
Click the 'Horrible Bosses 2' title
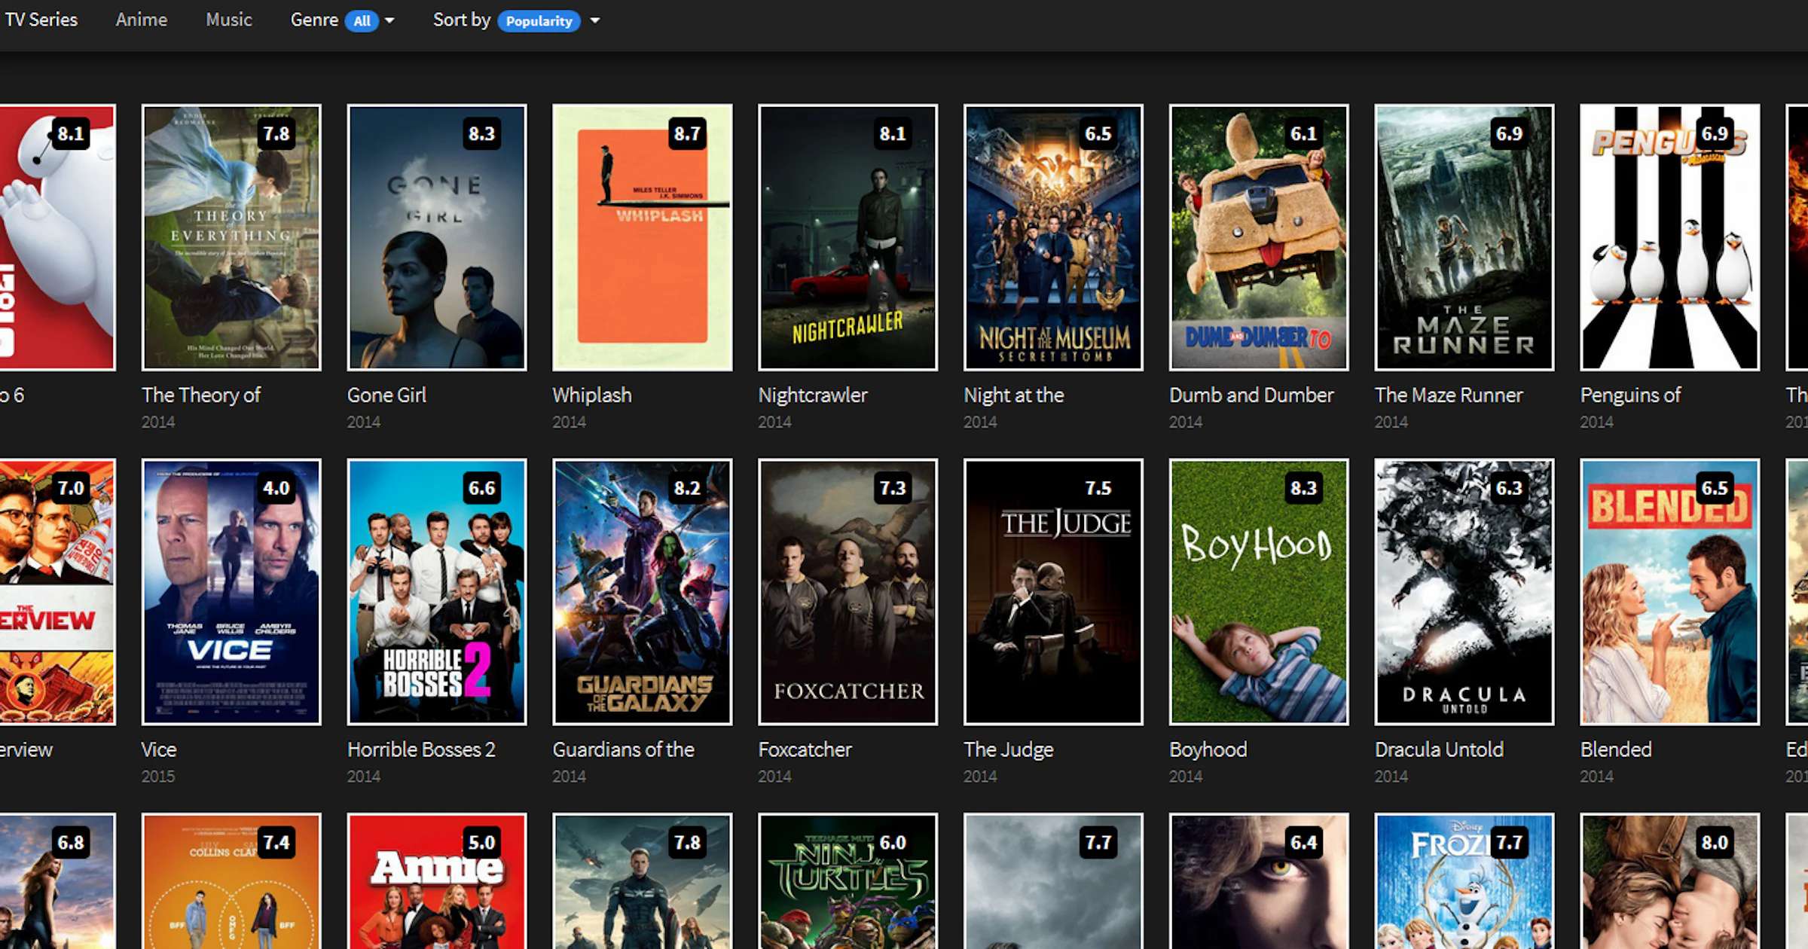point(421,749)
